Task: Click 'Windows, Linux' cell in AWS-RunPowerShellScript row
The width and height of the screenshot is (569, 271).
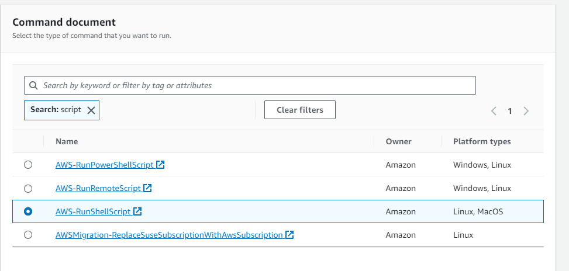Action: click(x=482, y=165)
